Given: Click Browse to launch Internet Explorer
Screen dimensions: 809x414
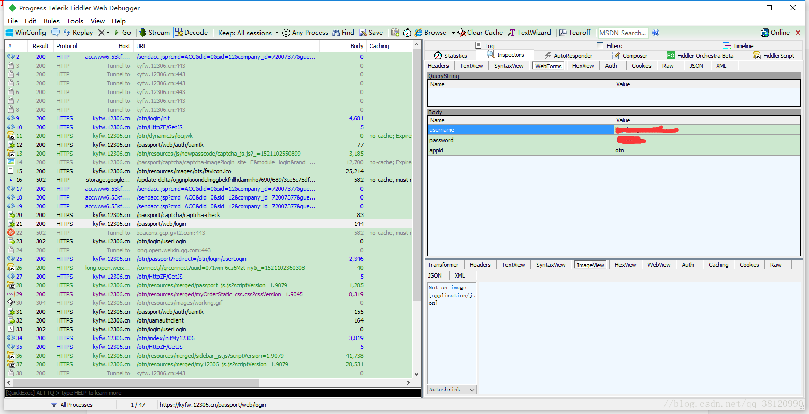Looking at the screenshot, I should click(430, 33).
